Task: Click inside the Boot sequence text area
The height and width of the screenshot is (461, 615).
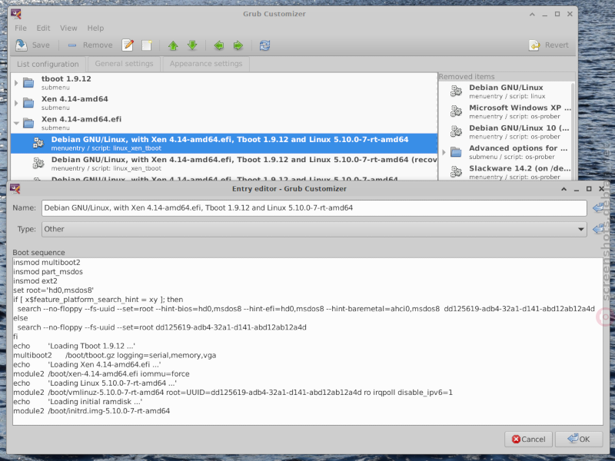Action: (308, 341)
